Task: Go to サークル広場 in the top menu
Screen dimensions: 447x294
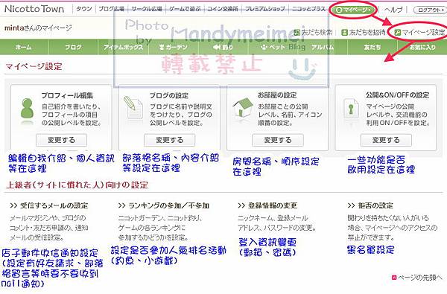Action: click(x=147, y=9)
